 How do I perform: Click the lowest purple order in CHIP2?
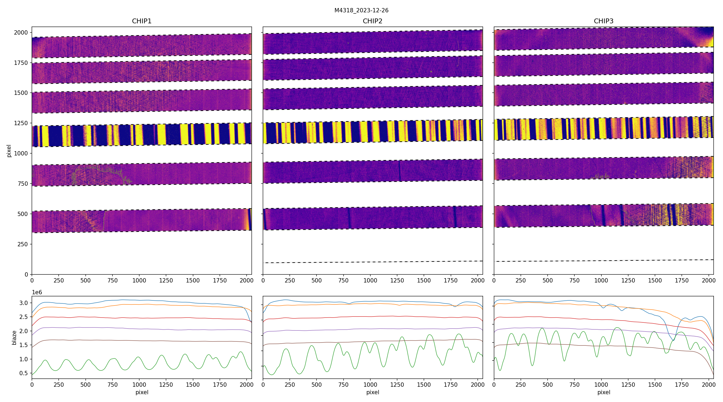tap(372, 218)
